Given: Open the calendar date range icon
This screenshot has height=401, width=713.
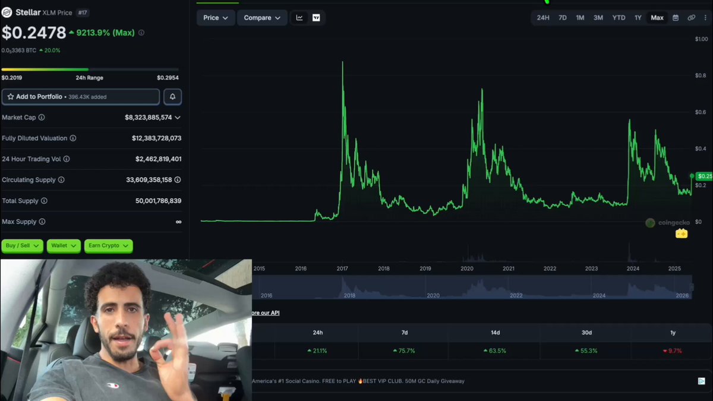Looking at the screenshot, I should pyautogui.click(x=676, y=18).
